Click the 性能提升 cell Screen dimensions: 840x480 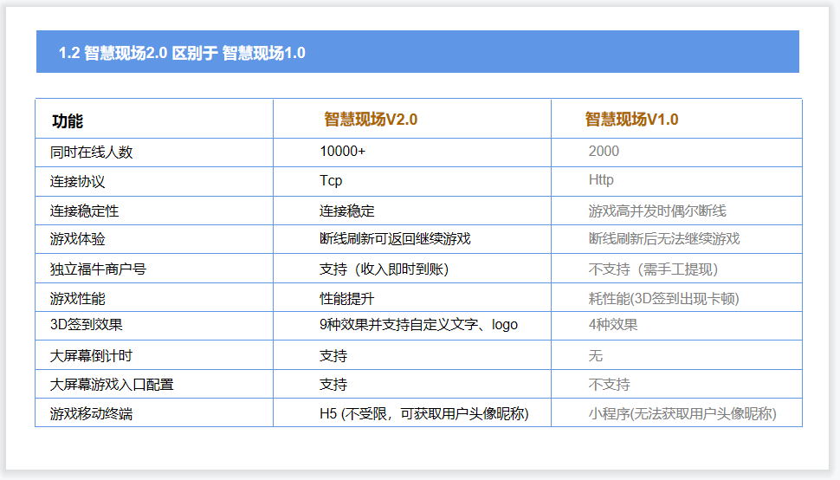tap(347, 298)
